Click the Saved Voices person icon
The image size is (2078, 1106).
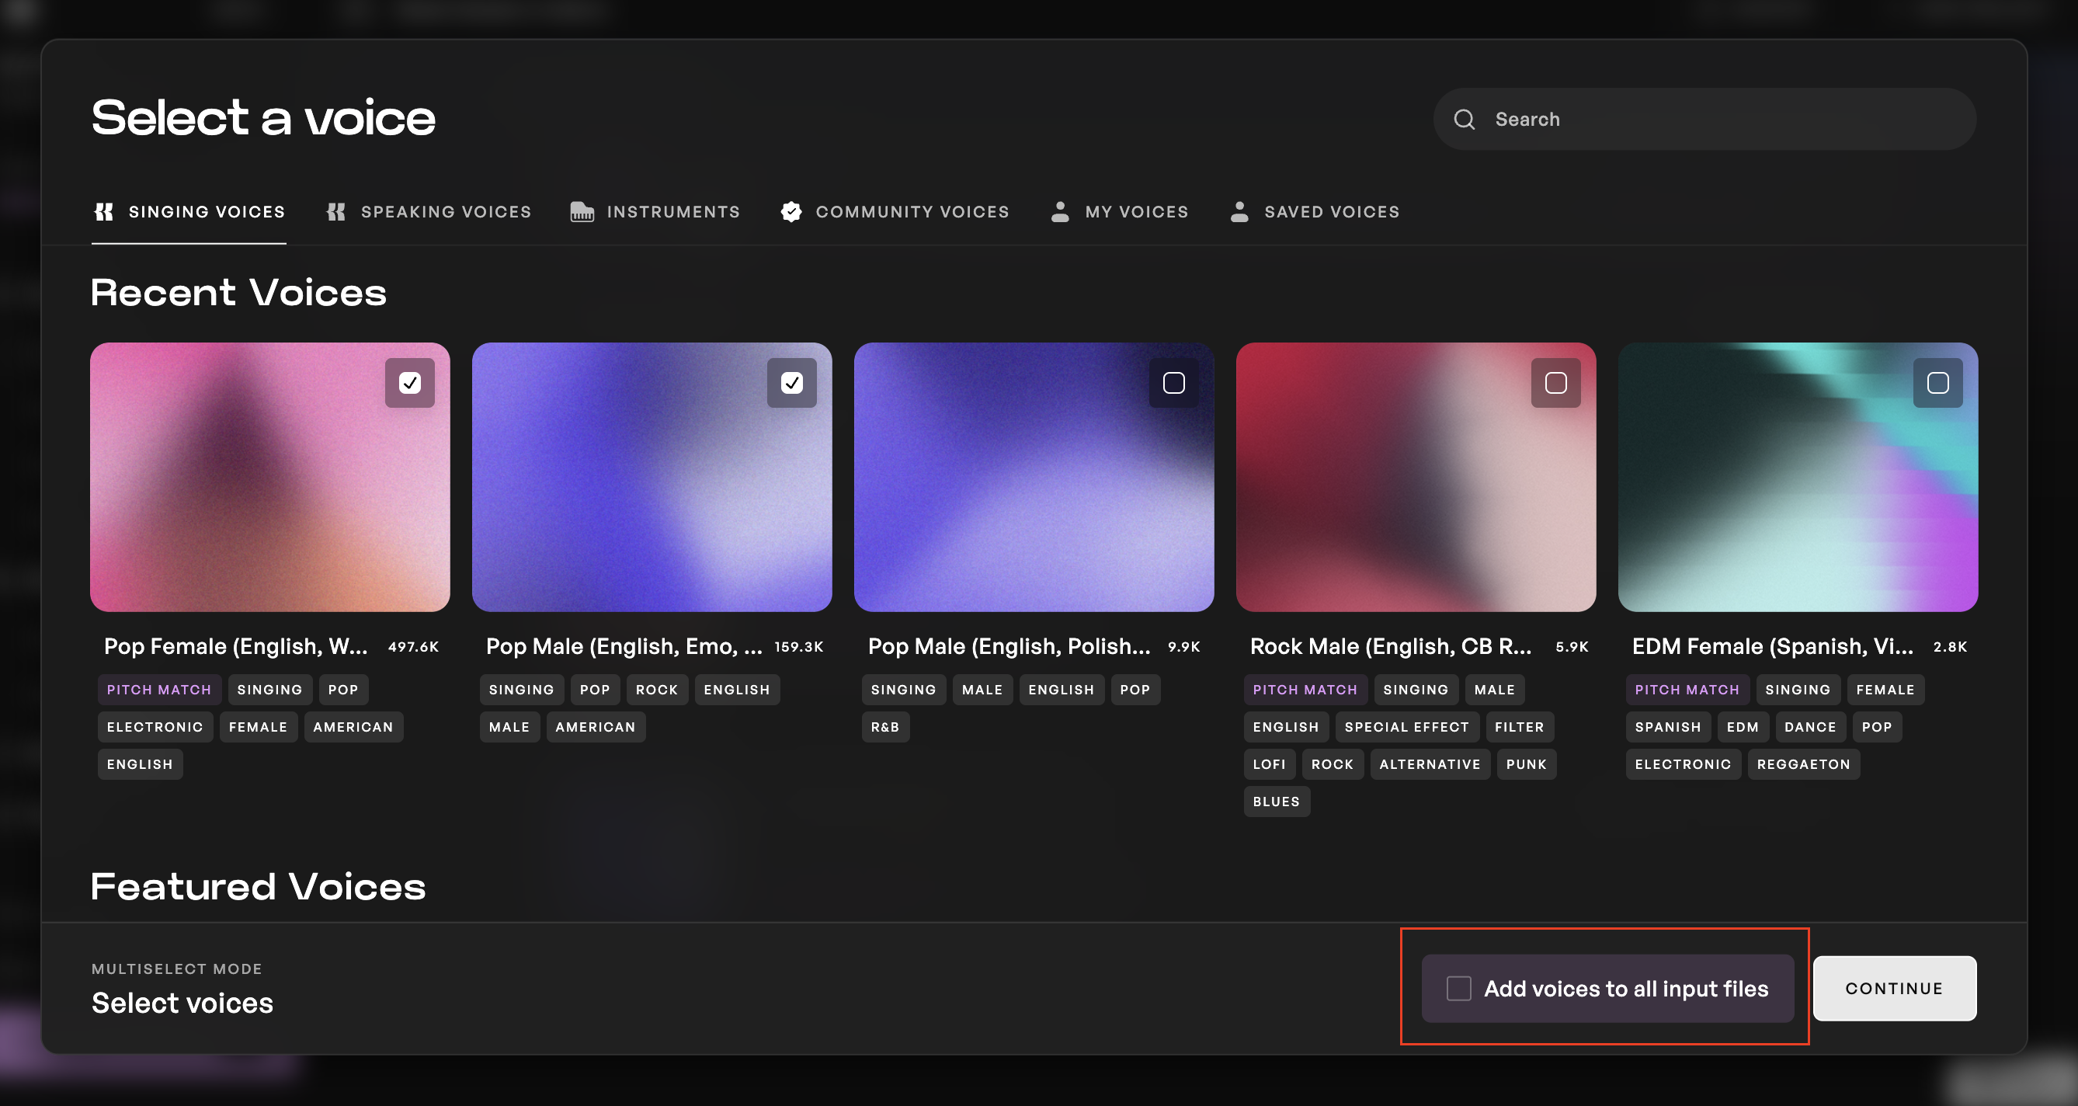point(1239,211)
